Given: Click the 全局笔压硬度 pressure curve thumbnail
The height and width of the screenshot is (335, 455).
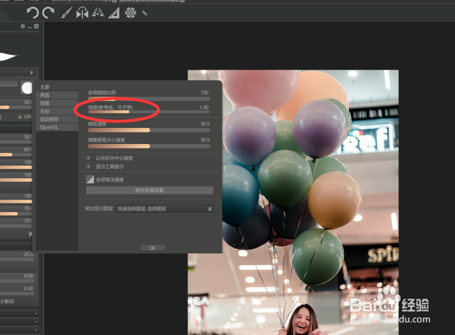Looking at the screenshot, I should click(x=90, y=179).
